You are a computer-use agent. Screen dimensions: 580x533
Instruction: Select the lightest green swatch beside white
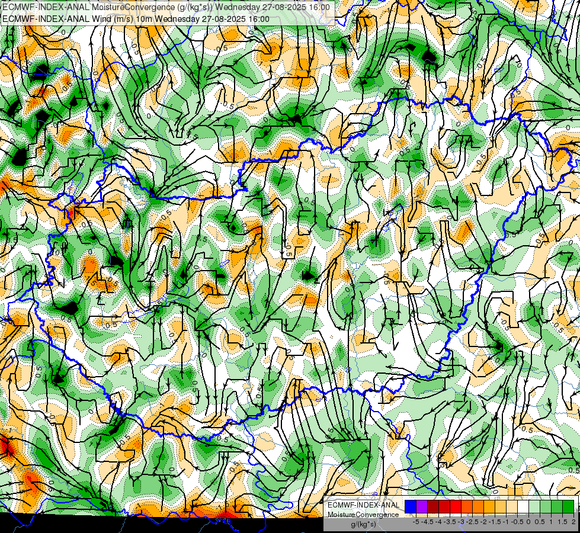pyautogui.click(x=534, y=506)
